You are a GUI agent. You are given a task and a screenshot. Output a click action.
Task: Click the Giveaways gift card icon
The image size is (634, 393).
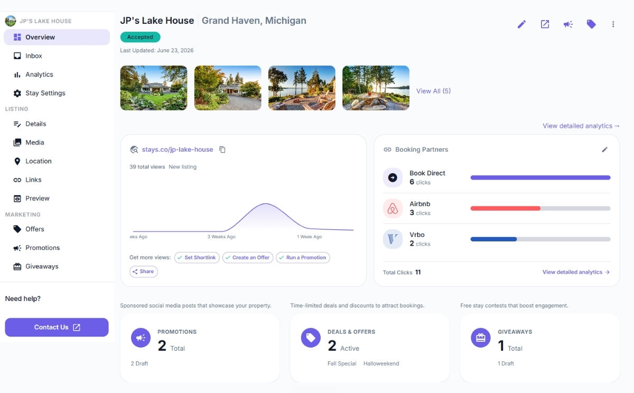pos(481,338)
